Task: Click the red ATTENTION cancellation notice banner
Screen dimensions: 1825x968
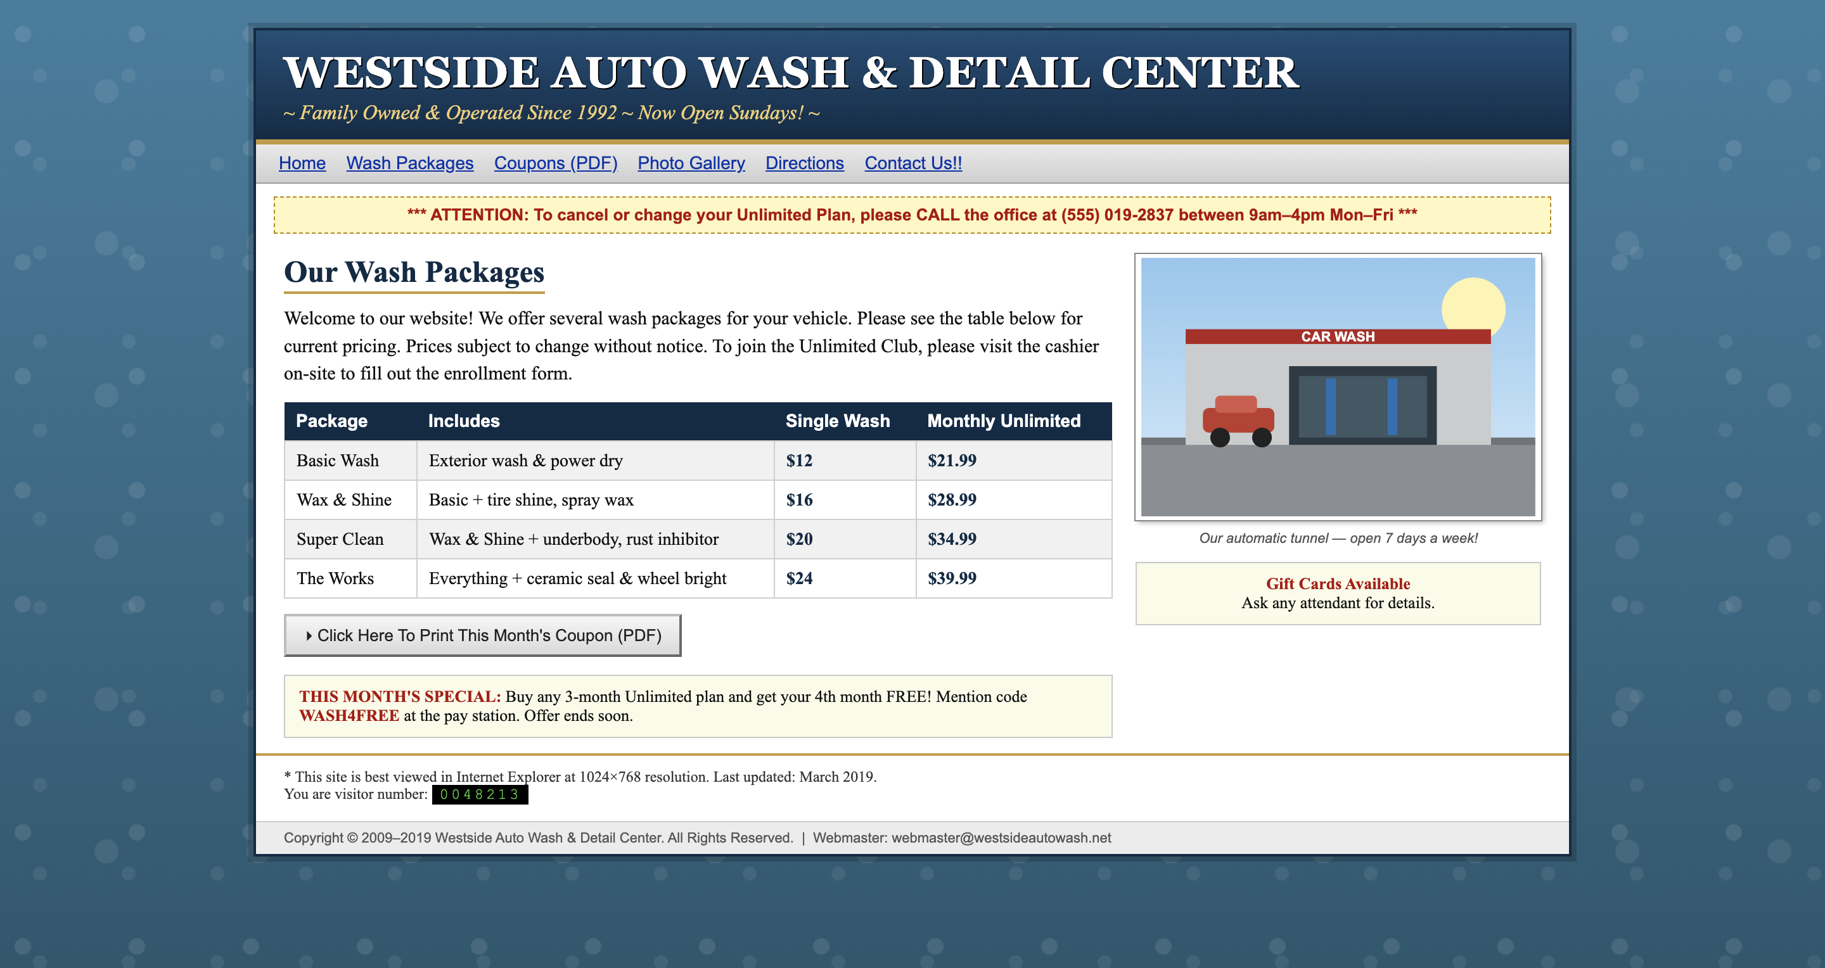Action: click(912, 215)
